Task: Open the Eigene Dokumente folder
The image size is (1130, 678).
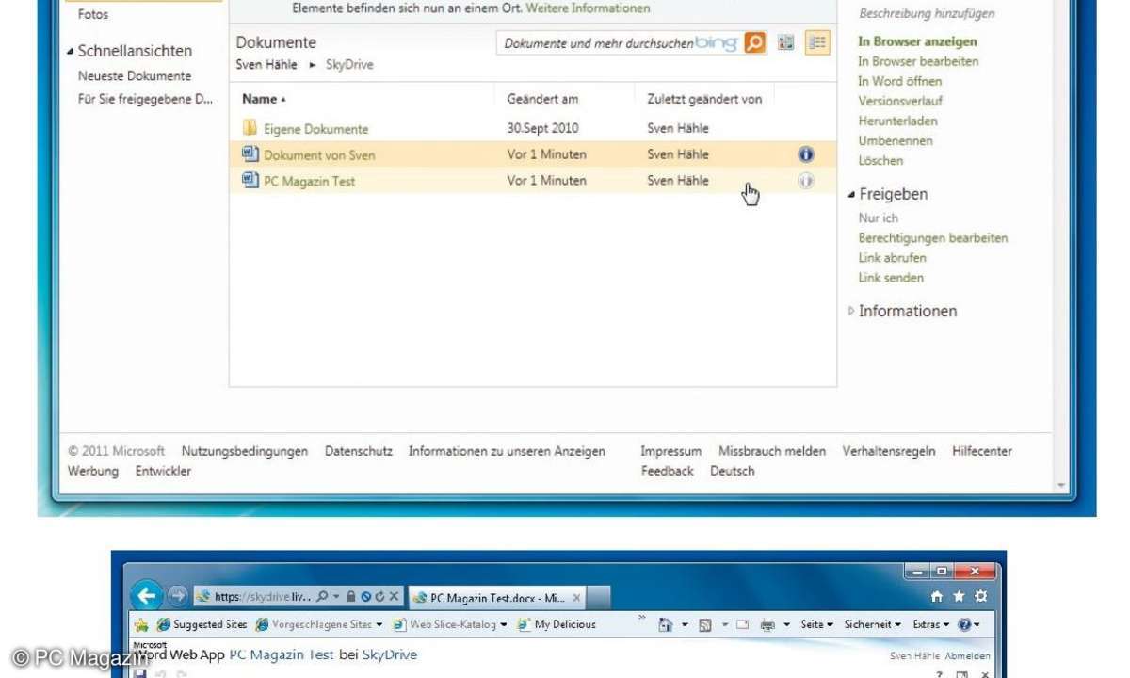Action: click(x=315, y=129)
